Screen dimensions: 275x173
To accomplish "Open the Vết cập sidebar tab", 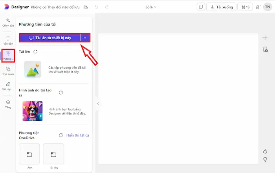I will (x=8, y=86).
